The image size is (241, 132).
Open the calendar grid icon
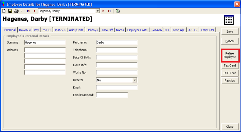click(229, 20)
